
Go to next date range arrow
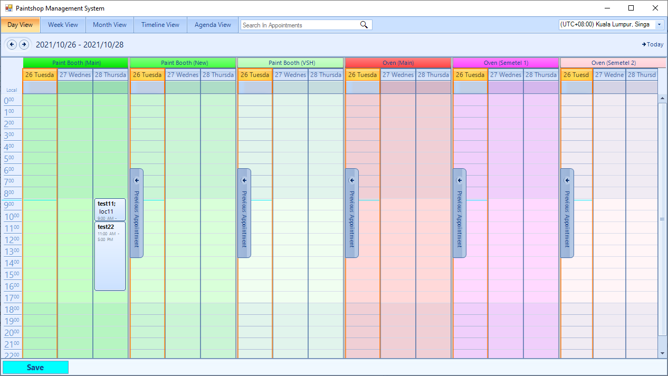(24, 44)
